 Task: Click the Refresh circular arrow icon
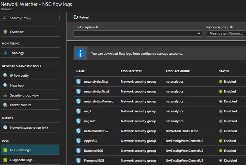[x=76, y=17]
